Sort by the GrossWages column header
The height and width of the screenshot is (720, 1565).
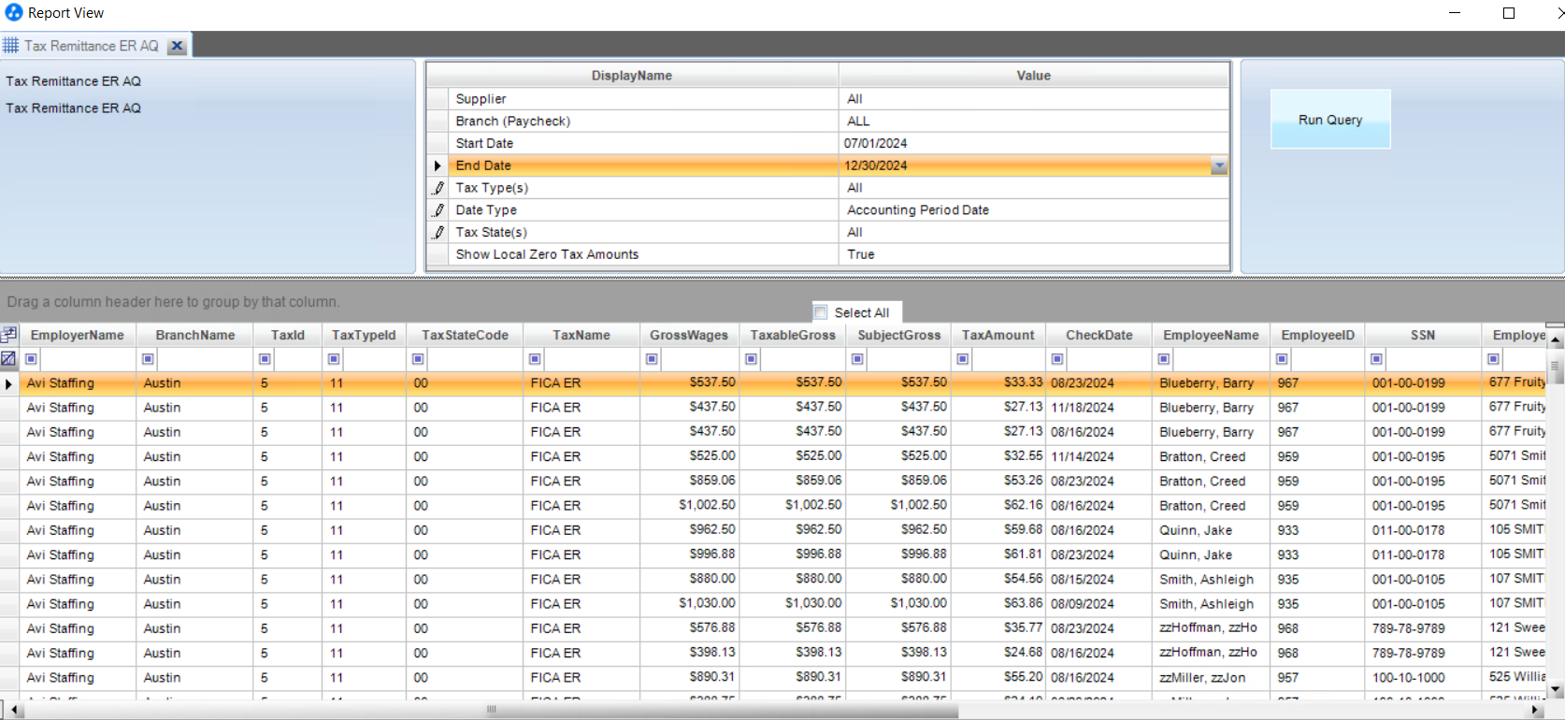point(688,335)
